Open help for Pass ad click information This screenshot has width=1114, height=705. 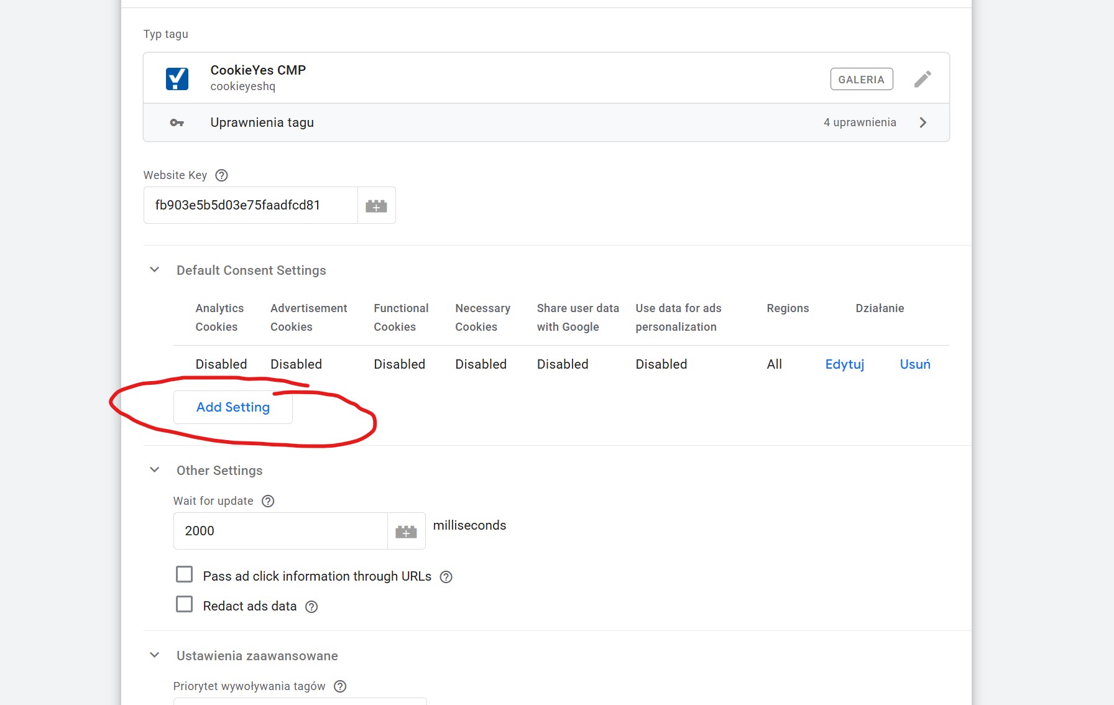[x=446, y=577]
